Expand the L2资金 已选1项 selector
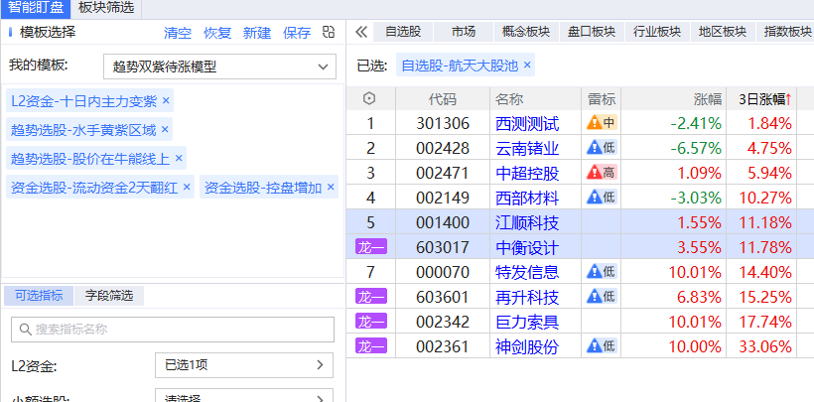Screen dimensions: 814x402 [244, 365]
